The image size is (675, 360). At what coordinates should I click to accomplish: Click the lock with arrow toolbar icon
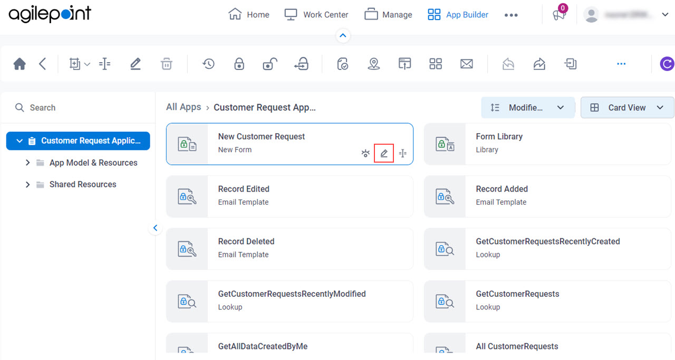(301, 64)
